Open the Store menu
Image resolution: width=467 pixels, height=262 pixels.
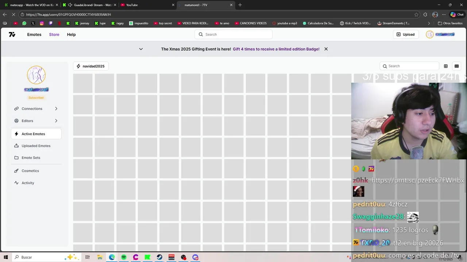pos(54,35)
